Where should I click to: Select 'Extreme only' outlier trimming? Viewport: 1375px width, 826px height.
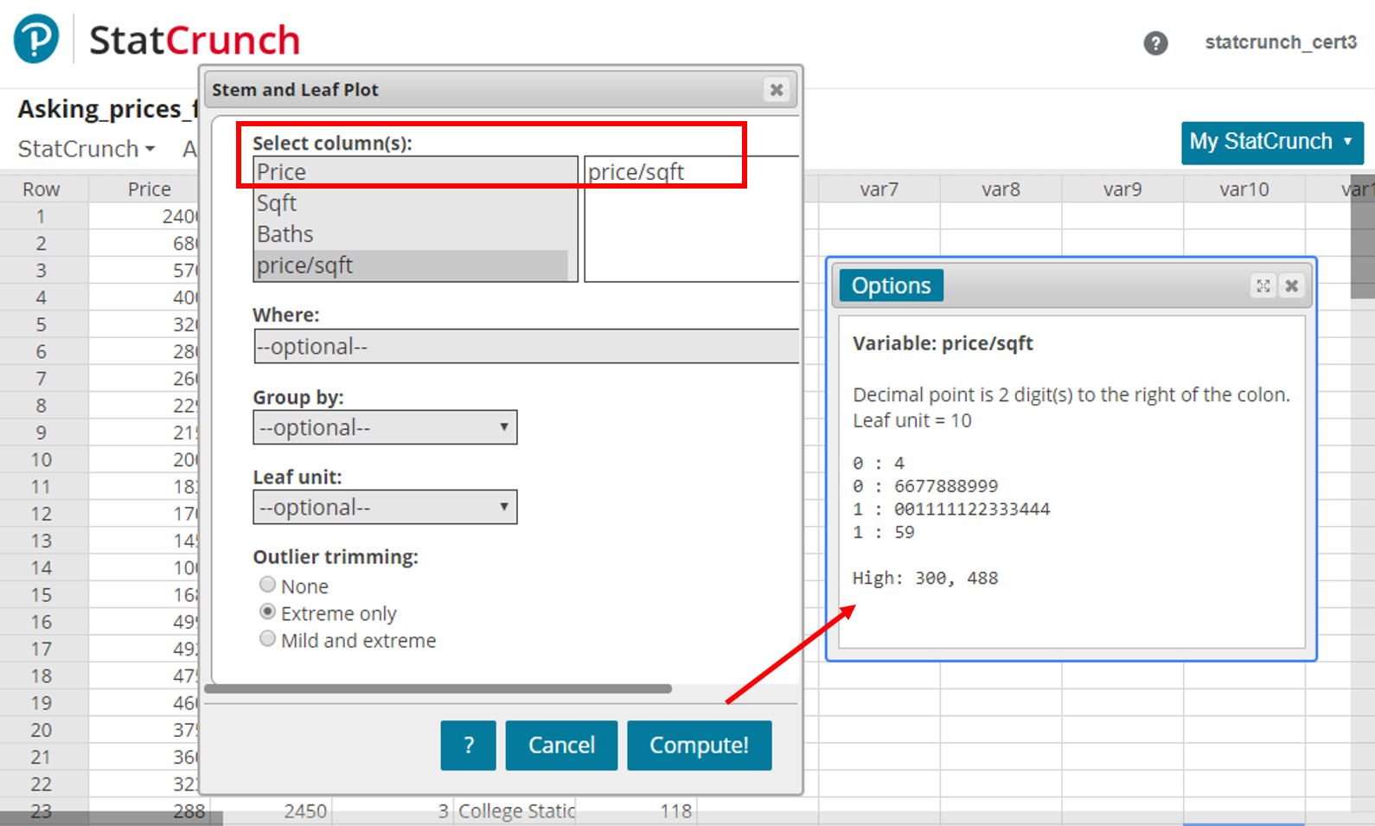tap(267, 611)
